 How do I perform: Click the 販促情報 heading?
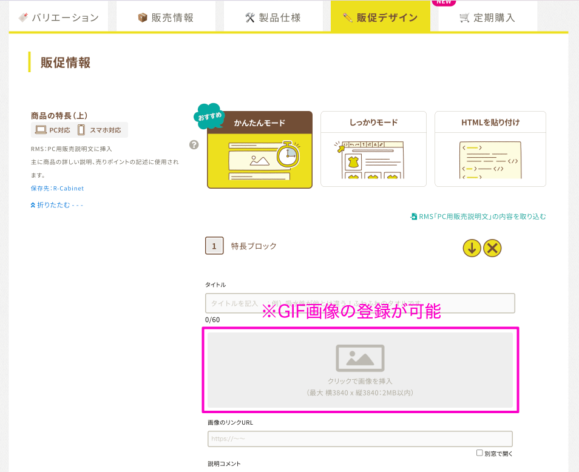pos(66,62)
